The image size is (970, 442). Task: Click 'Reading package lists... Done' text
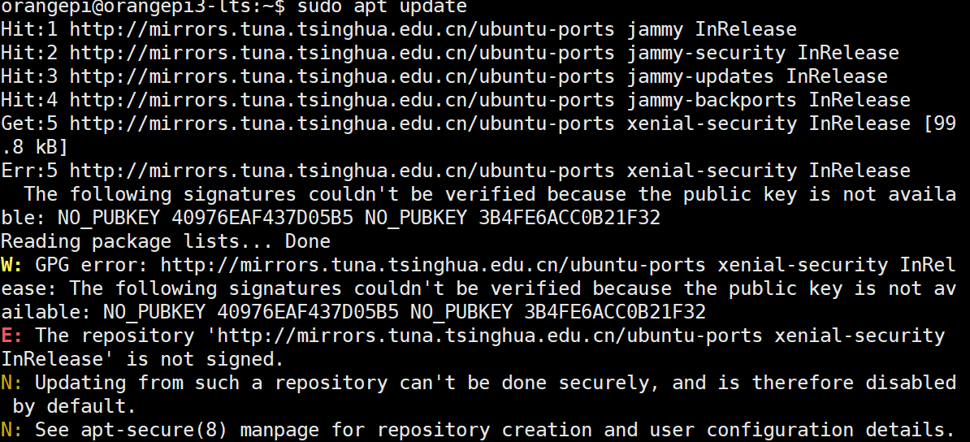click(x=166, y=241)
